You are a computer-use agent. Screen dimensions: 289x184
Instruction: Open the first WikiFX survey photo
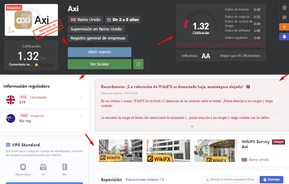120,151
